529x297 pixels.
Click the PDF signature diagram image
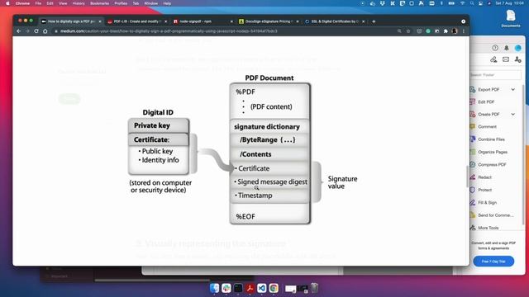[x=243, y=149]
